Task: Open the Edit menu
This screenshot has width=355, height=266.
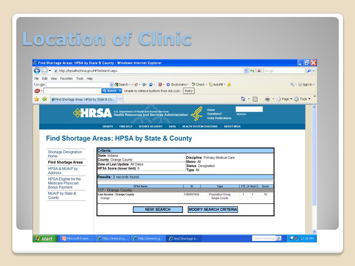Action: 45,79
